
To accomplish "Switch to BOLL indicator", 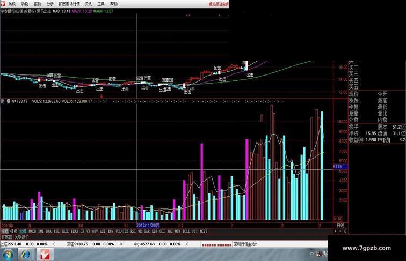I will coord(186,232).
